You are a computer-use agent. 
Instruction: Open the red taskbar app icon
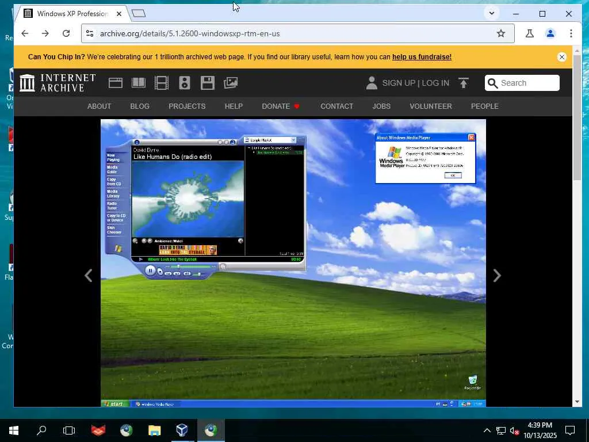click(98, 430)
